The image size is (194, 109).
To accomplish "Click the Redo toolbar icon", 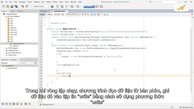I will pyautogui.click(x=27, y=6).
